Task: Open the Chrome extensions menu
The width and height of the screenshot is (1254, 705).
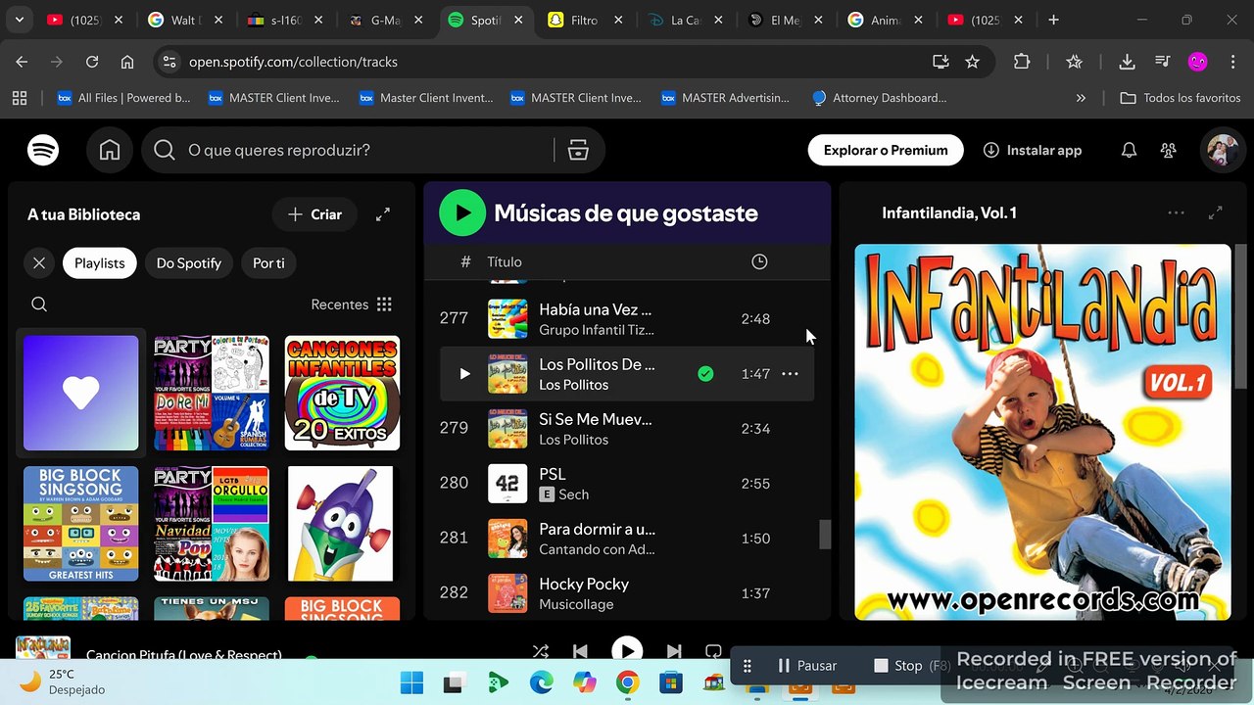Action: 1022,62
